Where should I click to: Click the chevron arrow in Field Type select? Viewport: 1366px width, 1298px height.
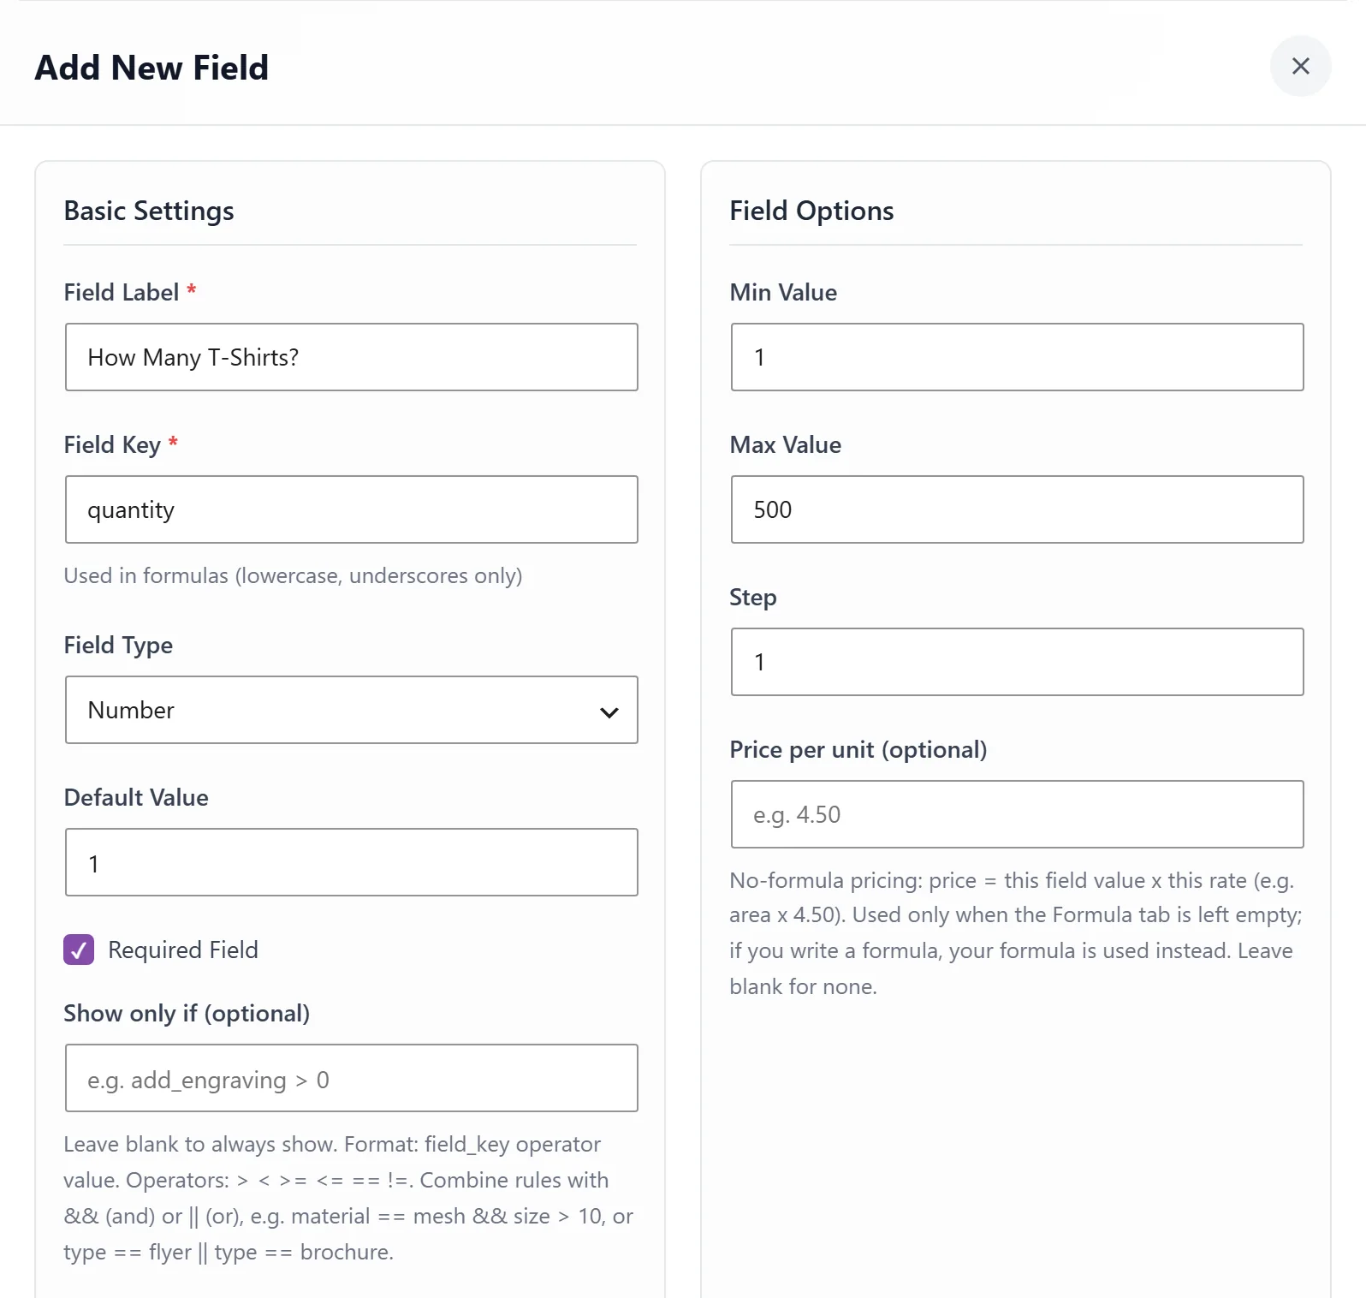609,712
